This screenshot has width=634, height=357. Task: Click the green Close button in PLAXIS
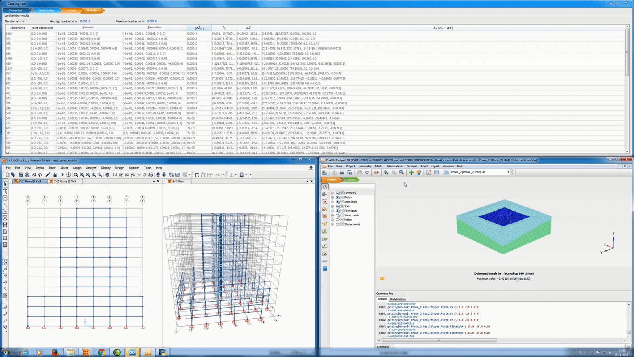pyautogui.click(x=351, y=180)
